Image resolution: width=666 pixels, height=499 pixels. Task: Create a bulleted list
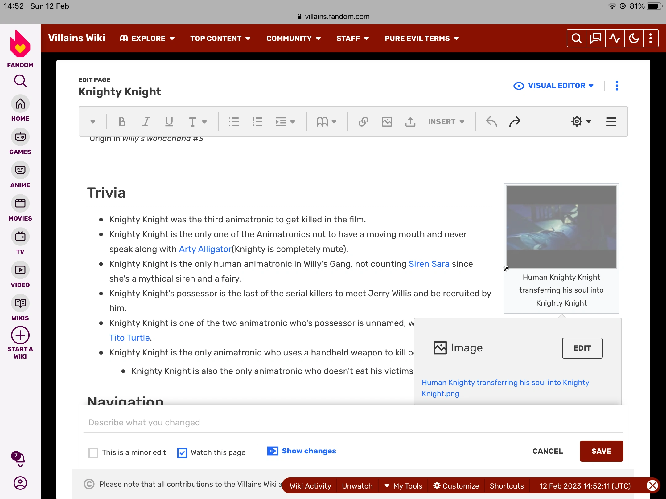point(234,122)
